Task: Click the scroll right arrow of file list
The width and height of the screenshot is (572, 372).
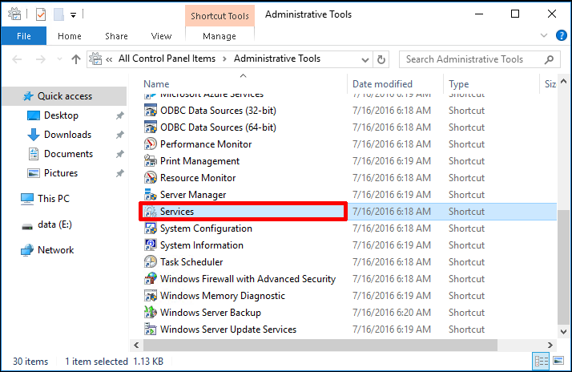Action: [x=550, y=345]
